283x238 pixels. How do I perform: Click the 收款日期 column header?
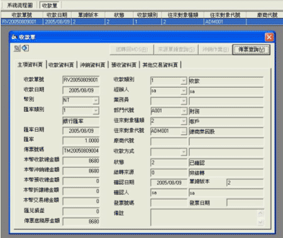pyautogui.click(x=57, y=15)
